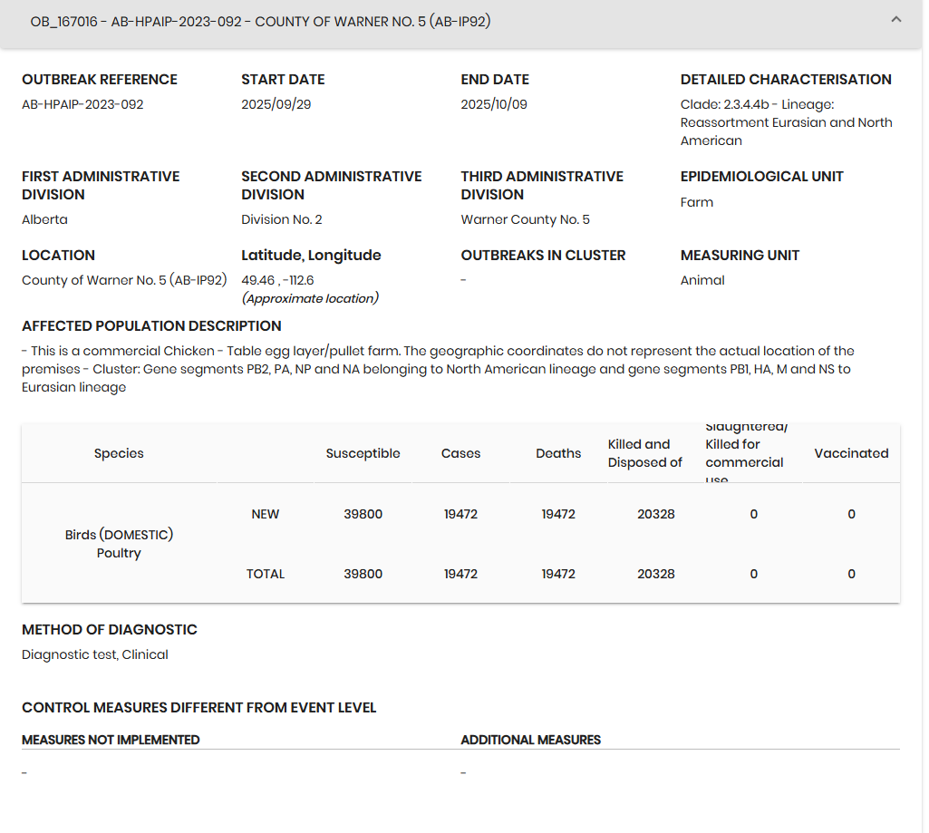This screenshot has height=833, width=929.
Task: Click the Alberta first administrative division value
Action: 44,219
